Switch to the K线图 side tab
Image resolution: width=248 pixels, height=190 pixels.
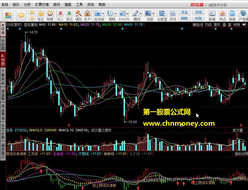(3, 60)
